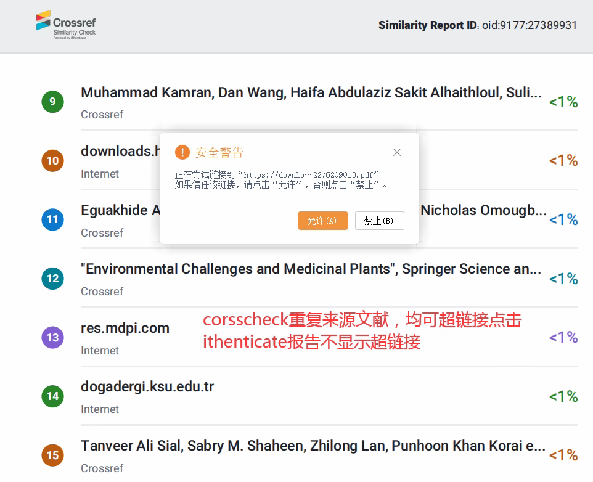Open the res.mdpi.com source link
The height and width of the screenshot is (482, 593).
(125, 329)
